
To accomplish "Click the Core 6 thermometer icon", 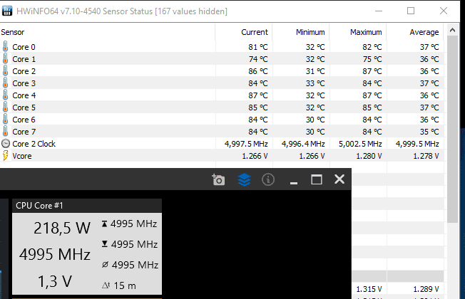I will tap(5, 120).
